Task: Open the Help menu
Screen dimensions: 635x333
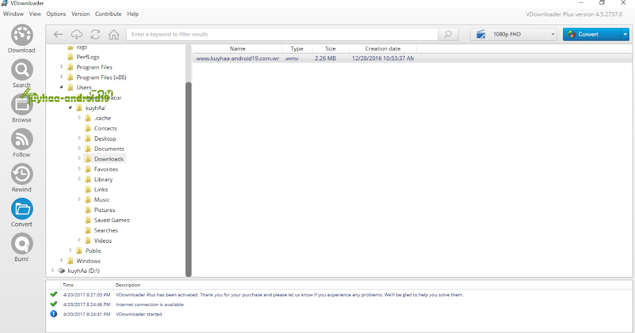Action: tap(133, 14)
